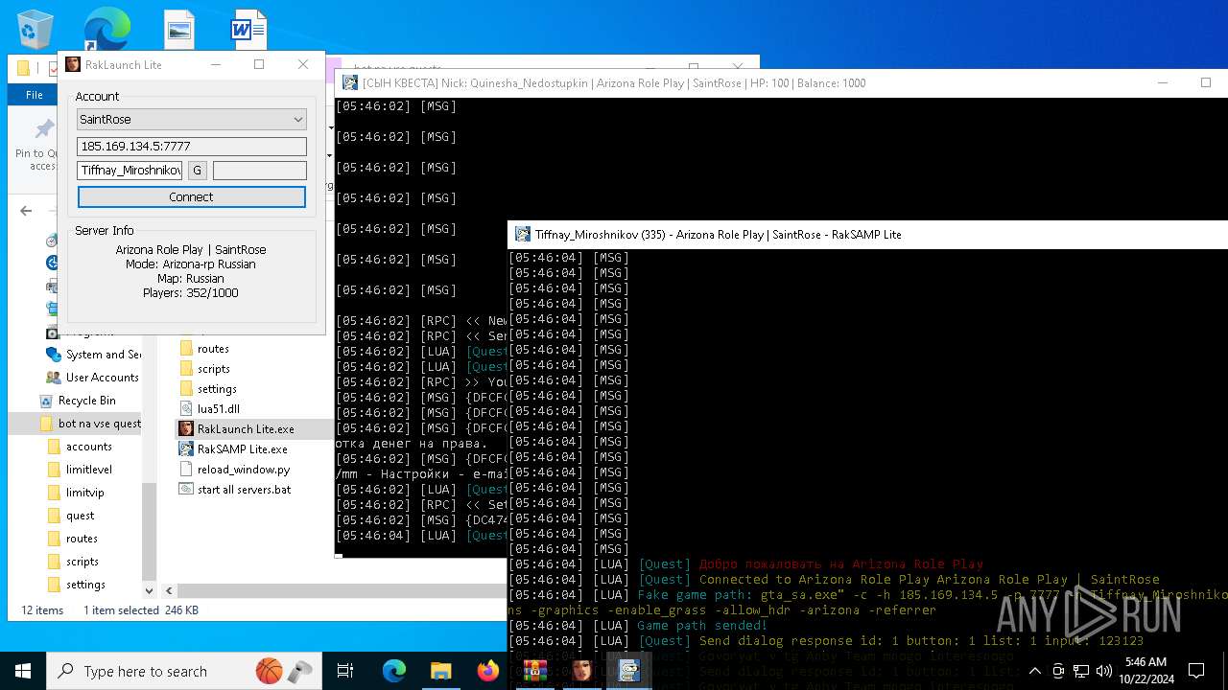Click the Quinesha_Nedostupkin console window icon
1228x690 pixels.
(350, 83)
